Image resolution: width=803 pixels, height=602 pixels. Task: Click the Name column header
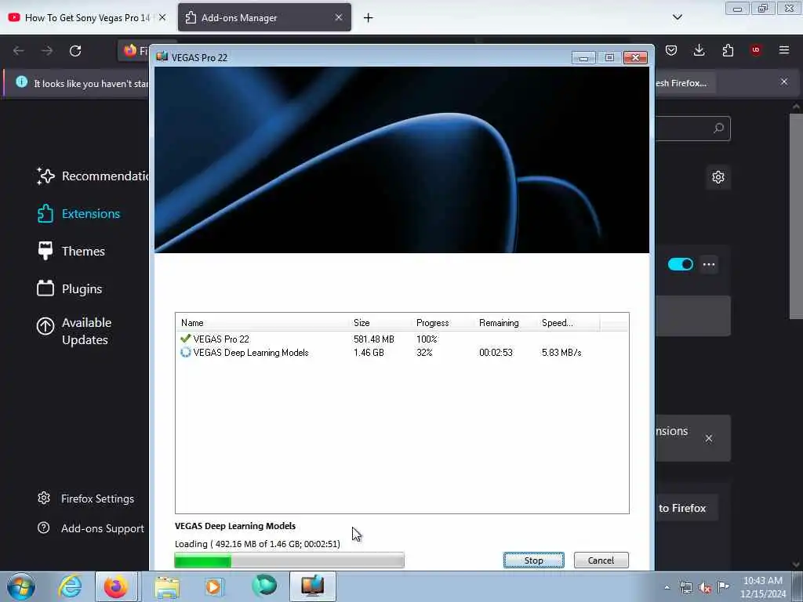click(x=263, y=322)
